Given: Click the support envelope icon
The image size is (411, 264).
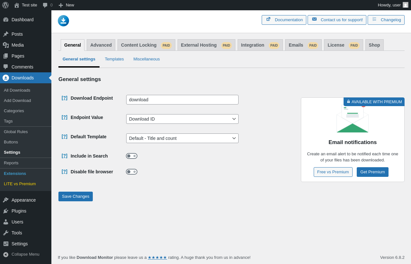Looking at the screenshot, I should pyautogui.click(x=314, y=19).
